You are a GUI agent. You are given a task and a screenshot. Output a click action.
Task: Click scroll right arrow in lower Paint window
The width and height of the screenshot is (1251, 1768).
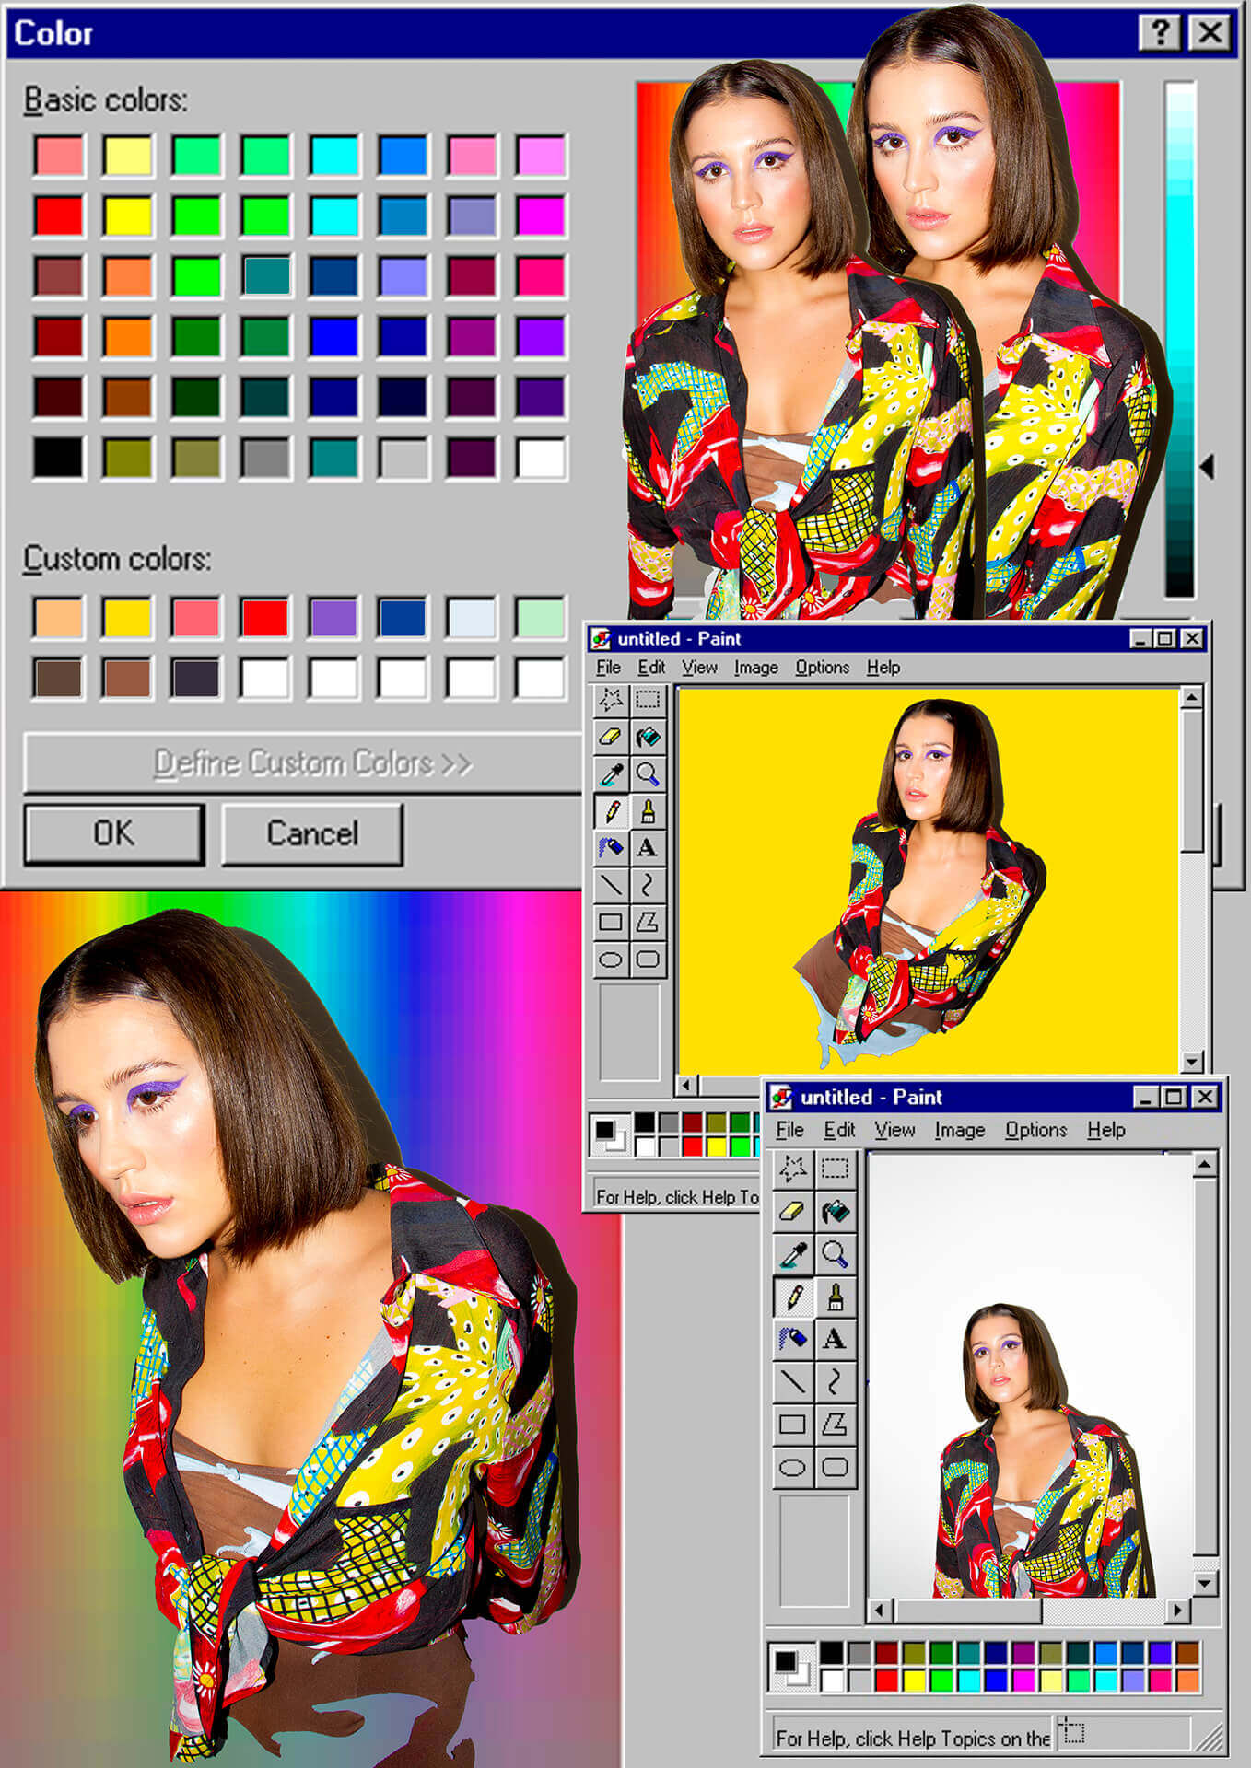tap(1177, 1611)
